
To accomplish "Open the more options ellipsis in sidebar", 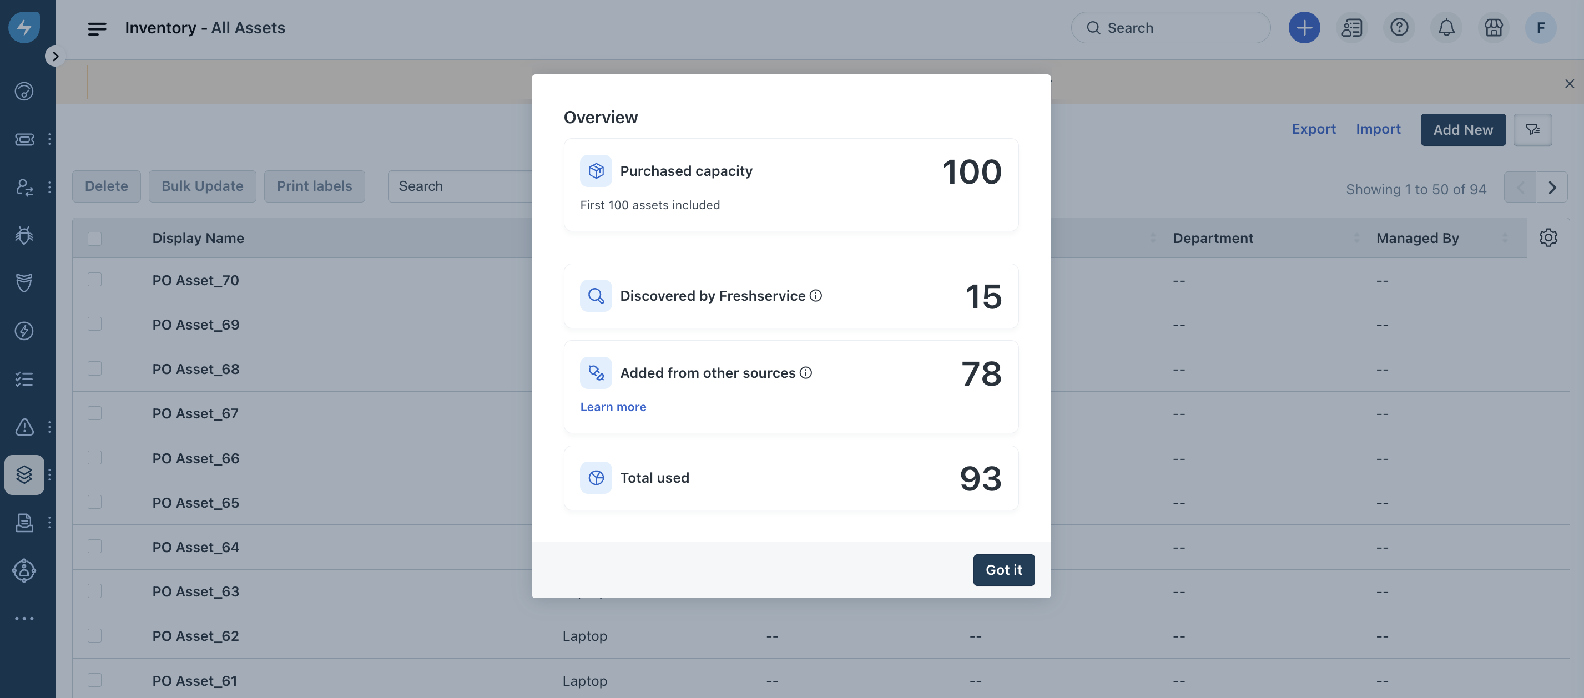I will [24, 618].
